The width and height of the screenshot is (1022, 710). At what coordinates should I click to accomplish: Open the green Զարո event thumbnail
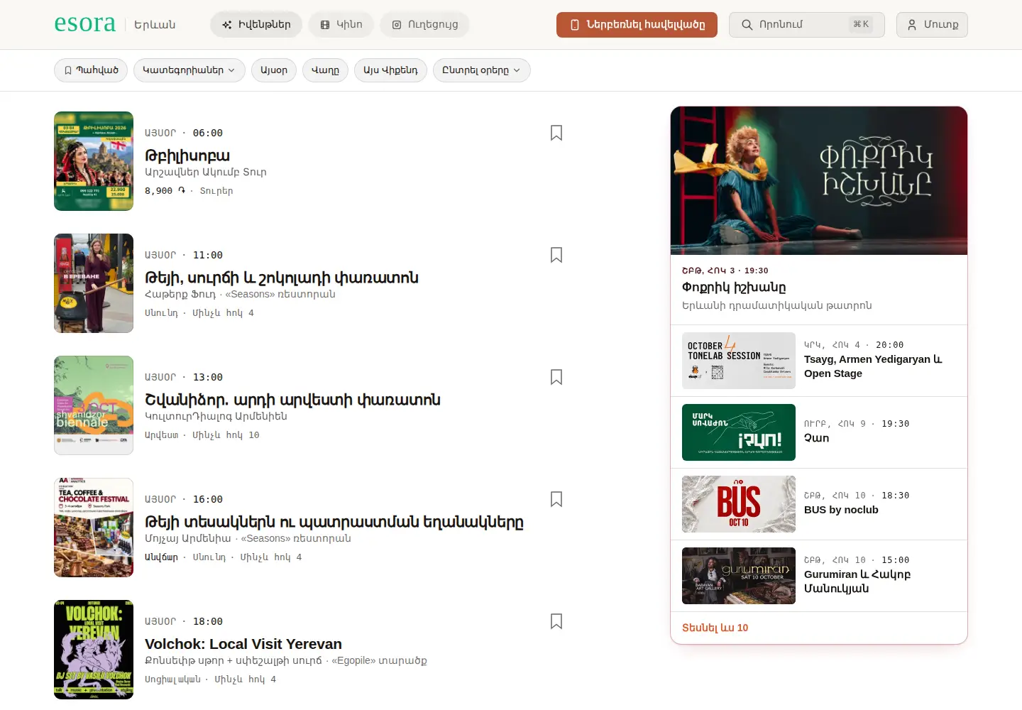(739, 432)
